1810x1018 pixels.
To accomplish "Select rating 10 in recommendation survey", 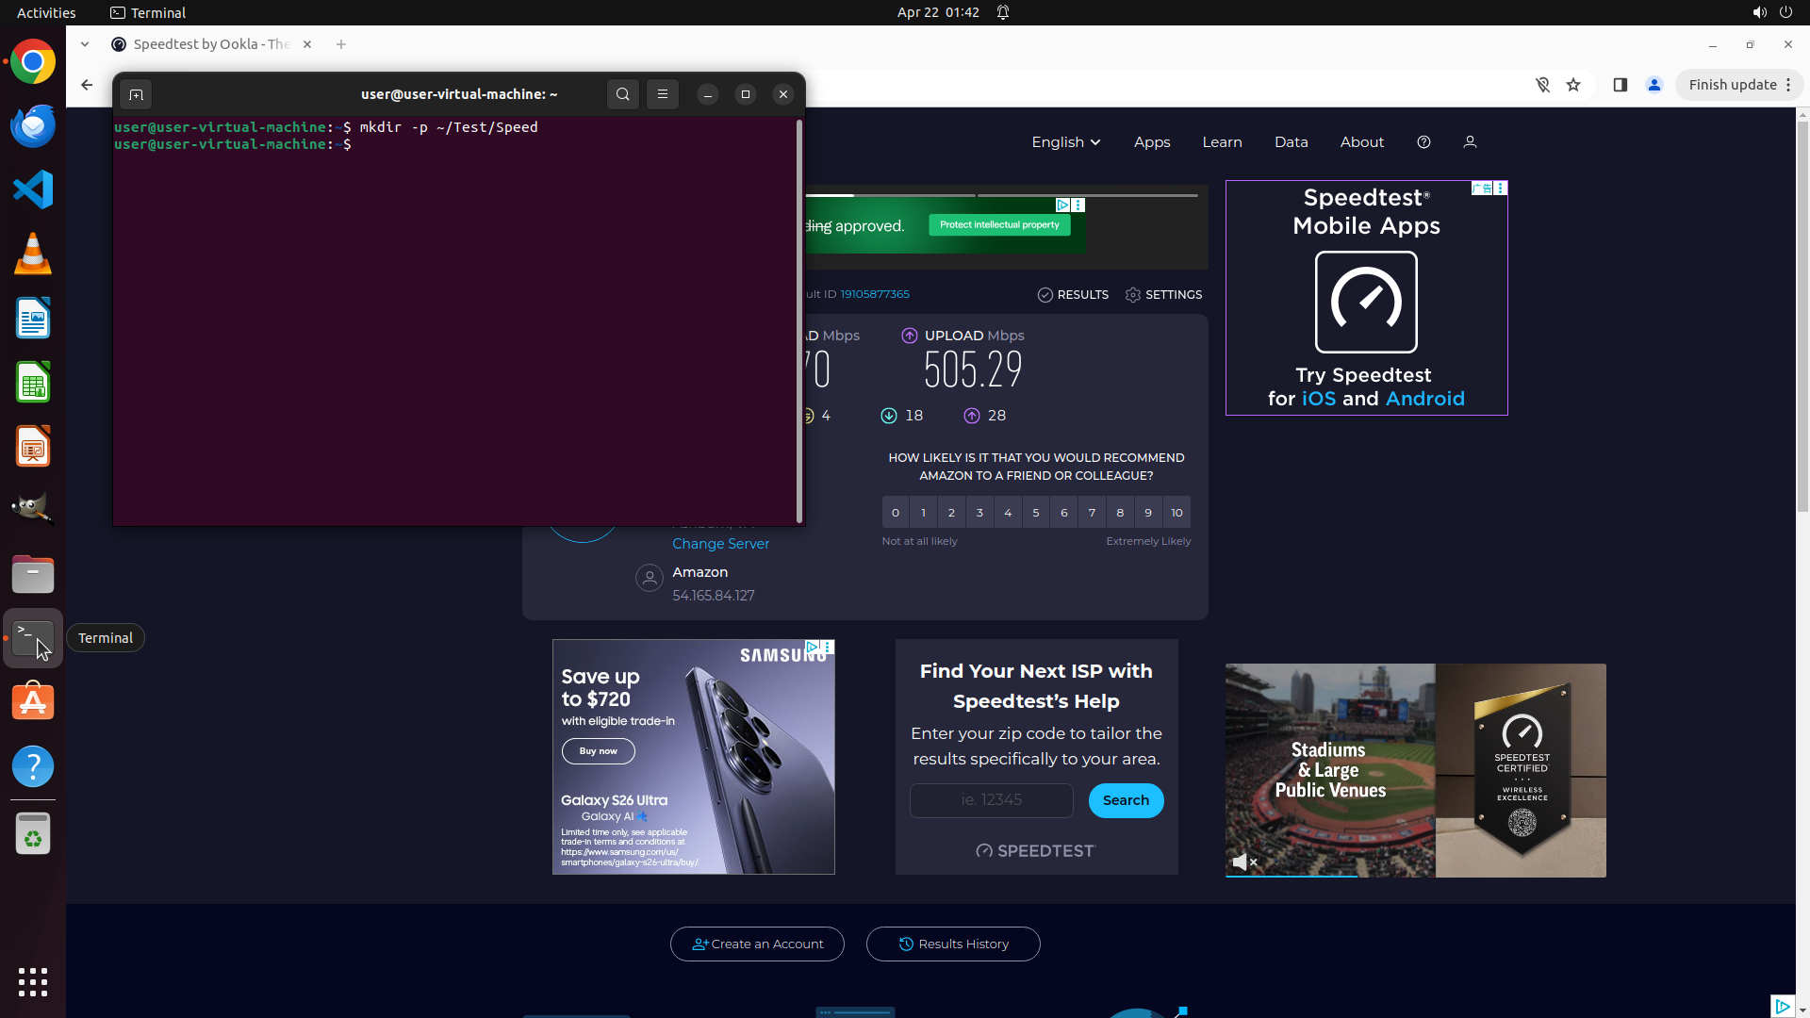I will [1176, 513].
